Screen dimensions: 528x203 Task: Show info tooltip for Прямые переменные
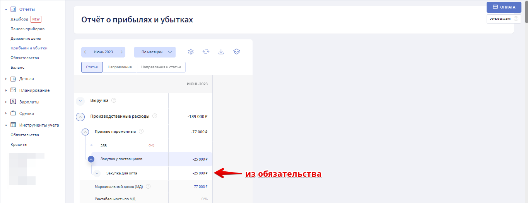coord(141,131)
